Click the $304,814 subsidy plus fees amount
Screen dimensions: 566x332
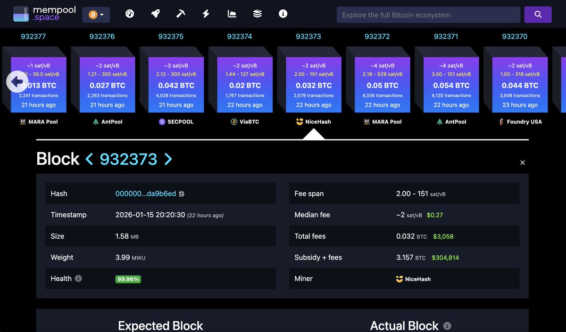(x=445, y=258)
